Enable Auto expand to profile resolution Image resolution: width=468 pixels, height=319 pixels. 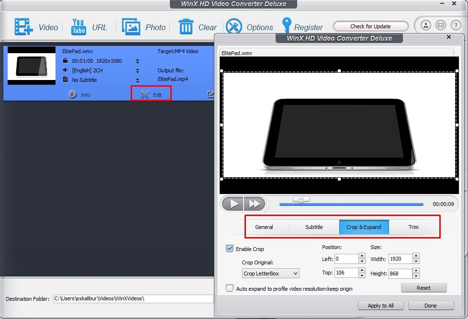(230, 288)
